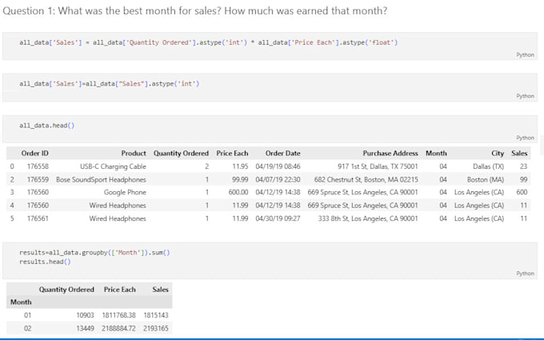Select the value 1811768.38 in results
The image size is (544, 340).
119,315
